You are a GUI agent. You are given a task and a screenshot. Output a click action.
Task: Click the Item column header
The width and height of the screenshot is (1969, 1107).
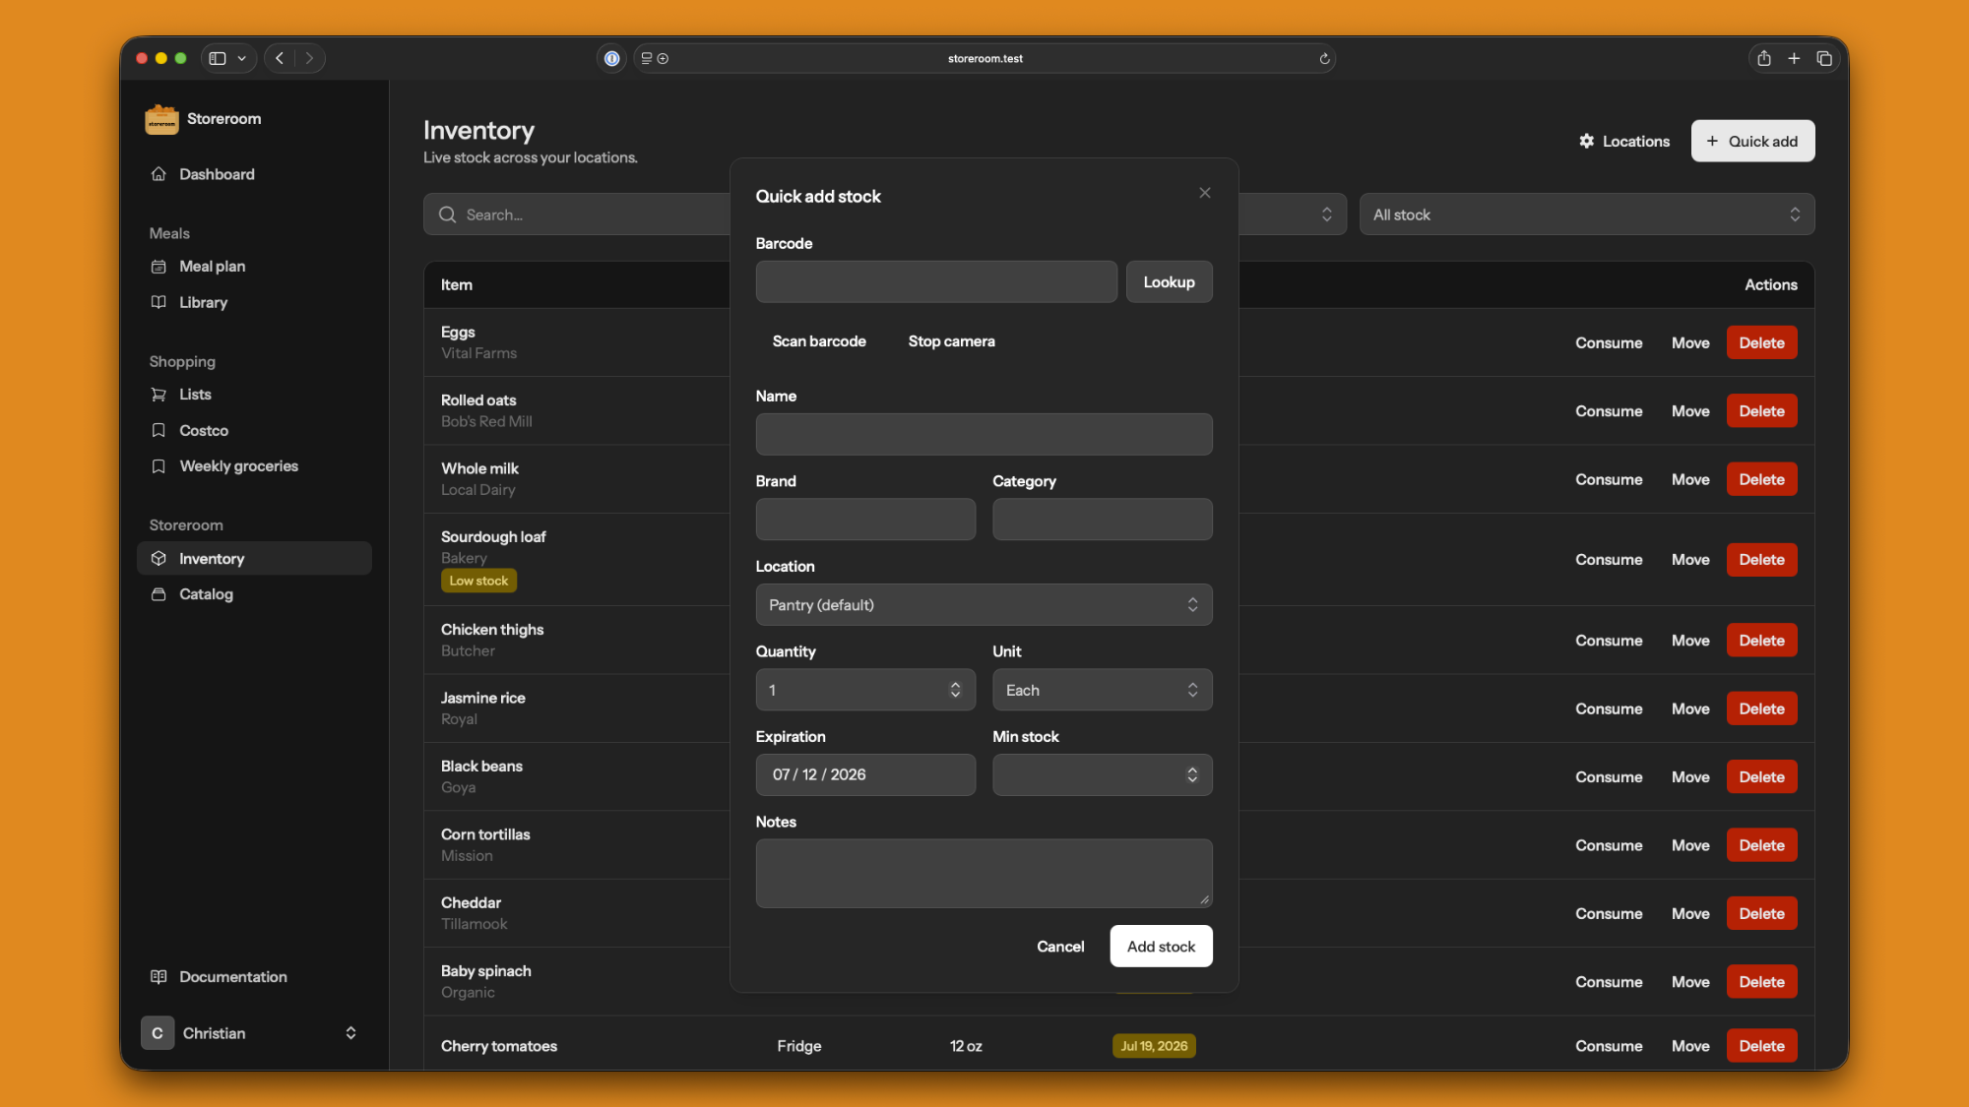point(457,284)
